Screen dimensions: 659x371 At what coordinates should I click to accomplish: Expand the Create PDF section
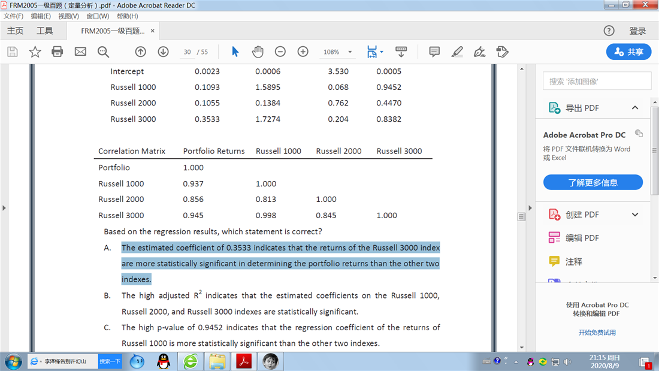[x=635, y=215]
